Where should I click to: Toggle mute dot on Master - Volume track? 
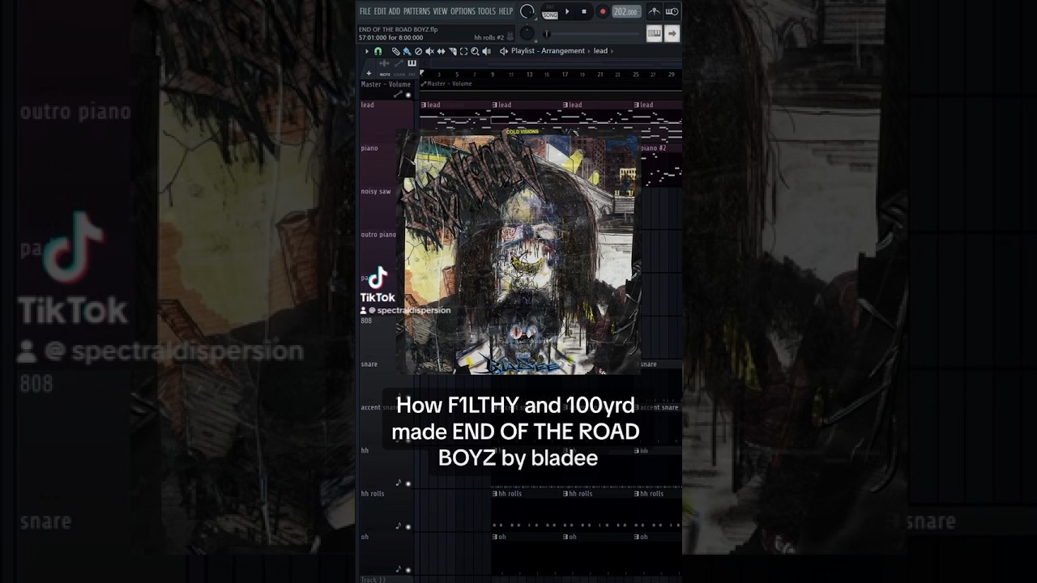pos(408,95)
